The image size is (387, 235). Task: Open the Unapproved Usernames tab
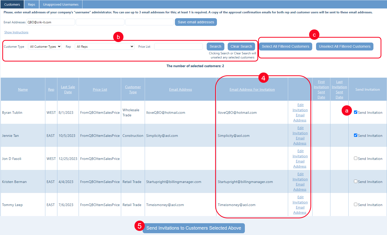click(61, 4)
